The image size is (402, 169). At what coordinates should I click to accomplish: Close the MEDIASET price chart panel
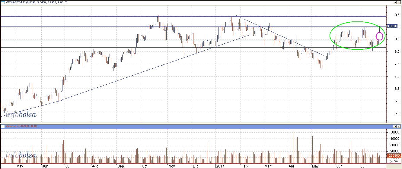(399, 2)
